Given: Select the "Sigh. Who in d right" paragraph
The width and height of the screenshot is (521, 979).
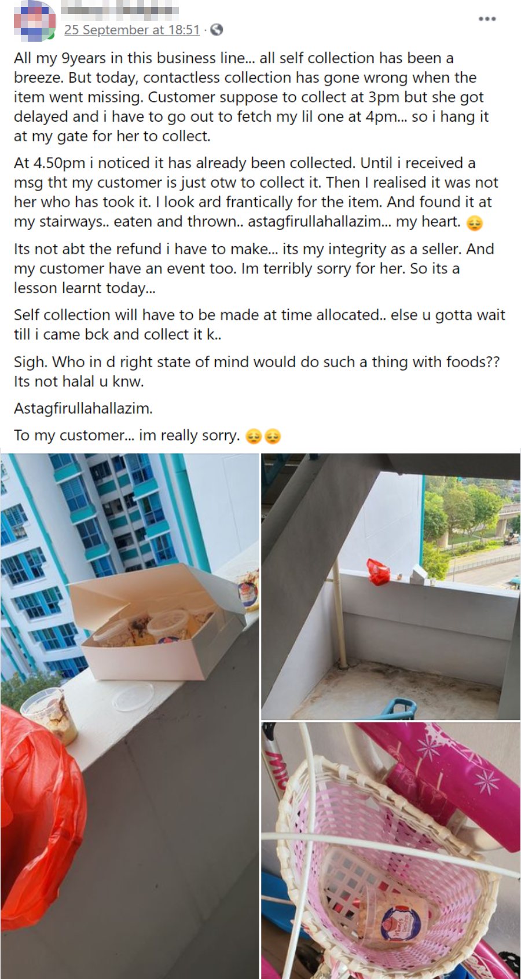Looking at the screenshot, I should tap(256, 372).
